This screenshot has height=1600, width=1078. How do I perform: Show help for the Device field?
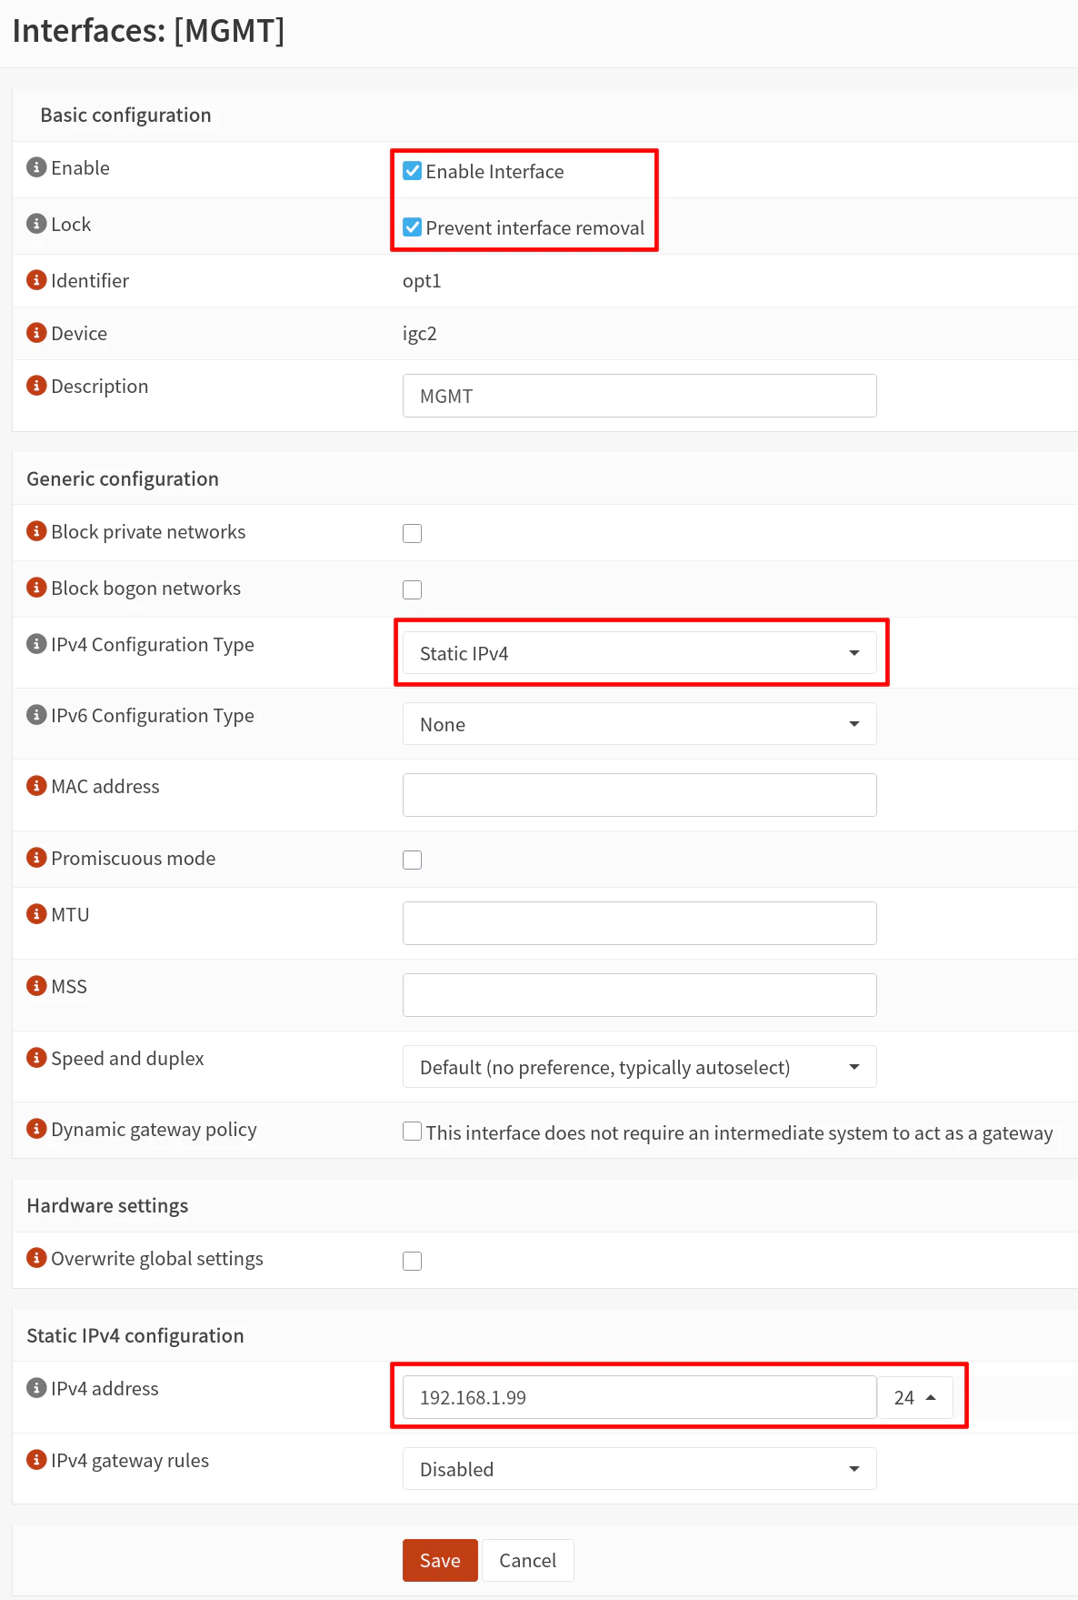coord(36,333)
